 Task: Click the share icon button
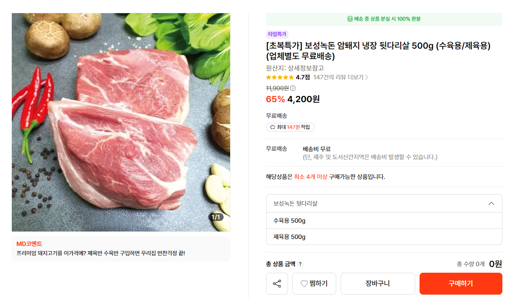[x=277, y=284]
